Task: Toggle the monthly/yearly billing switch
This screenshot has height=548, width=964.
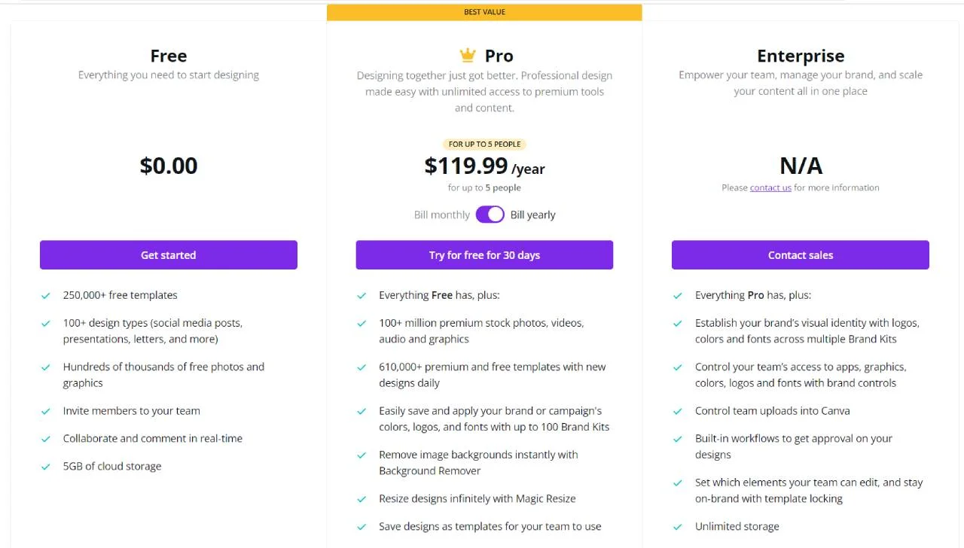Action: tap(490, 215)
